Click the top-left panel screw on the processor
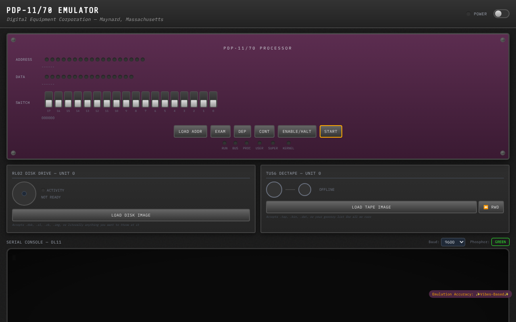This screenshot has width=516, height=322. tap(13, 40)
